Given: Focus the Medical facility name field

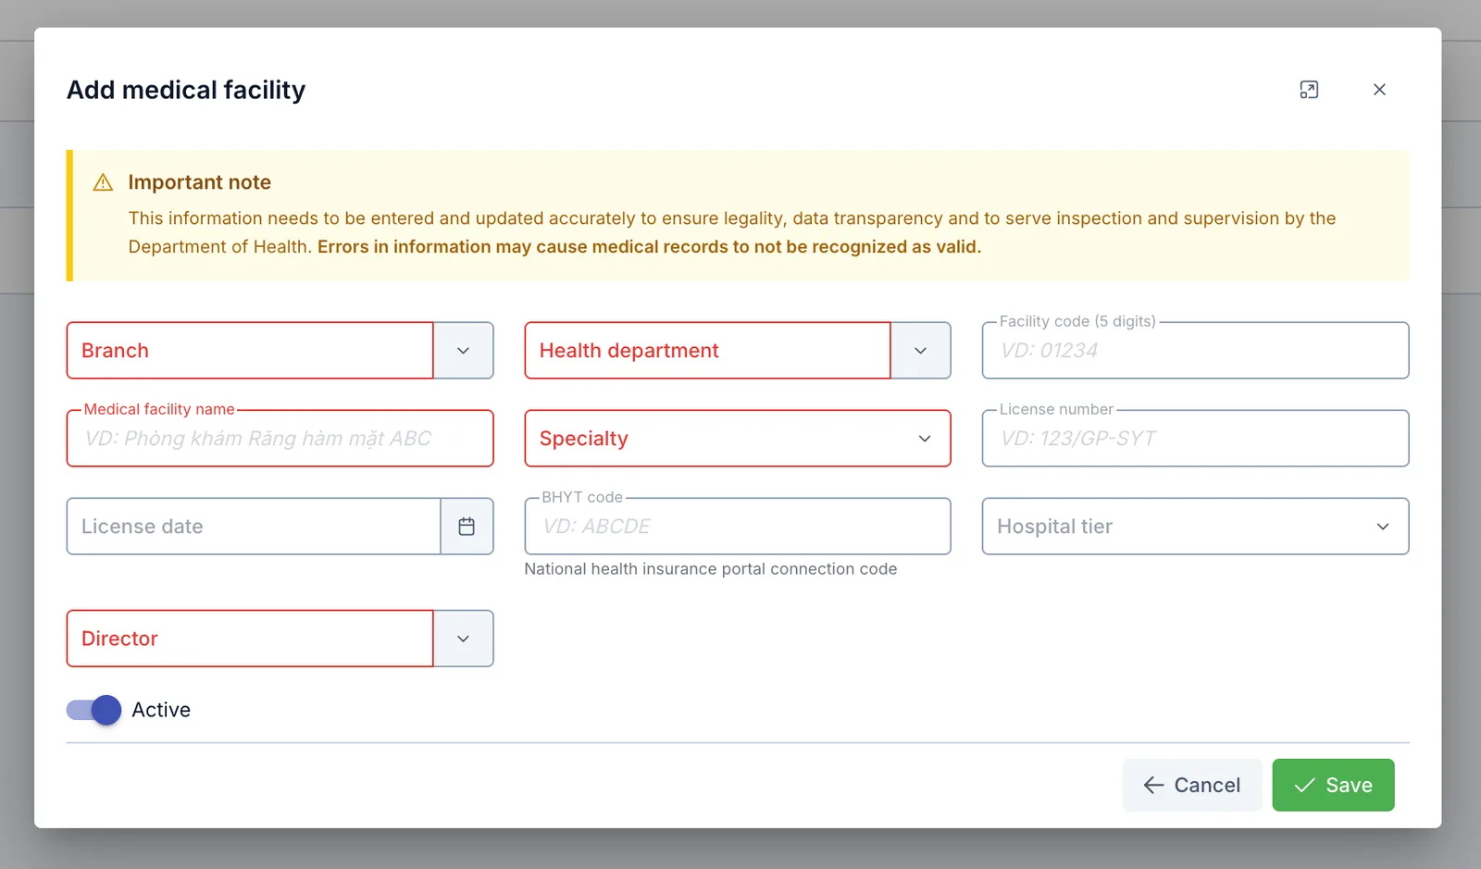Looking at the screenshot, I should (x=280, y=439).
